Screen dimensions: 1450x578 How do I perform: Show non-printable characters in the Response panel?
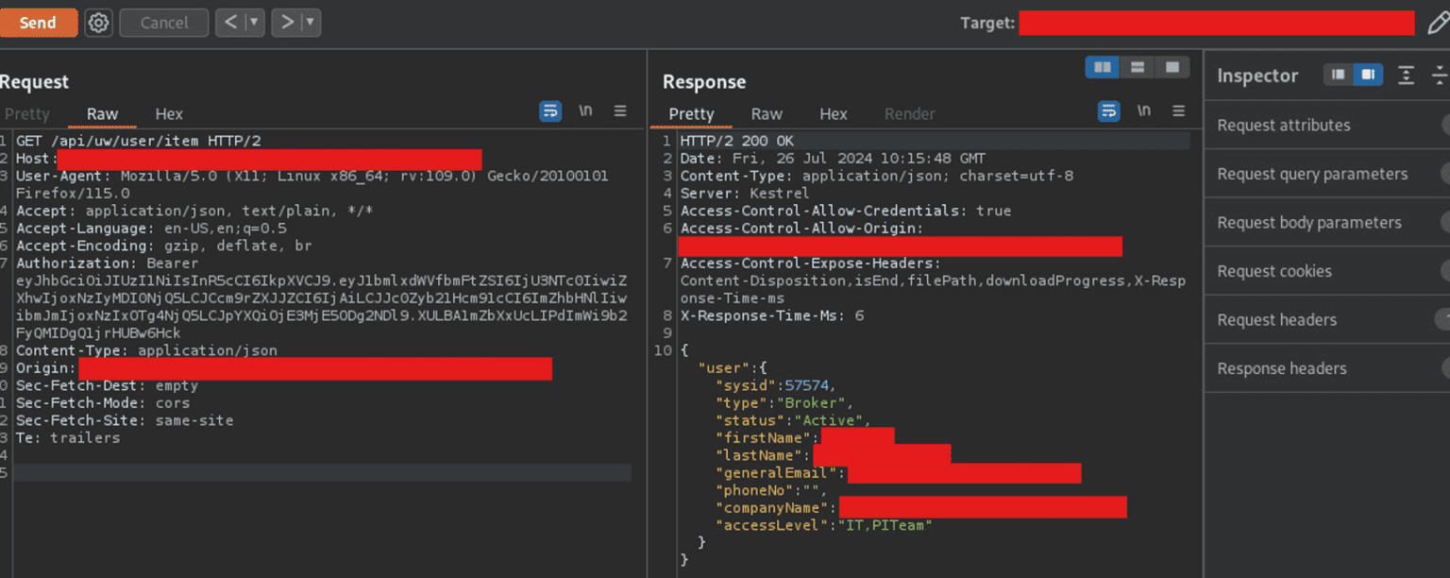(x=1144, y=110)
